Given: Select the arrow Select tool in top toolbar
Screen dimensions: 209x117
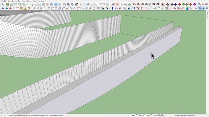Looking at the screenshot, I should pos(3,4).
